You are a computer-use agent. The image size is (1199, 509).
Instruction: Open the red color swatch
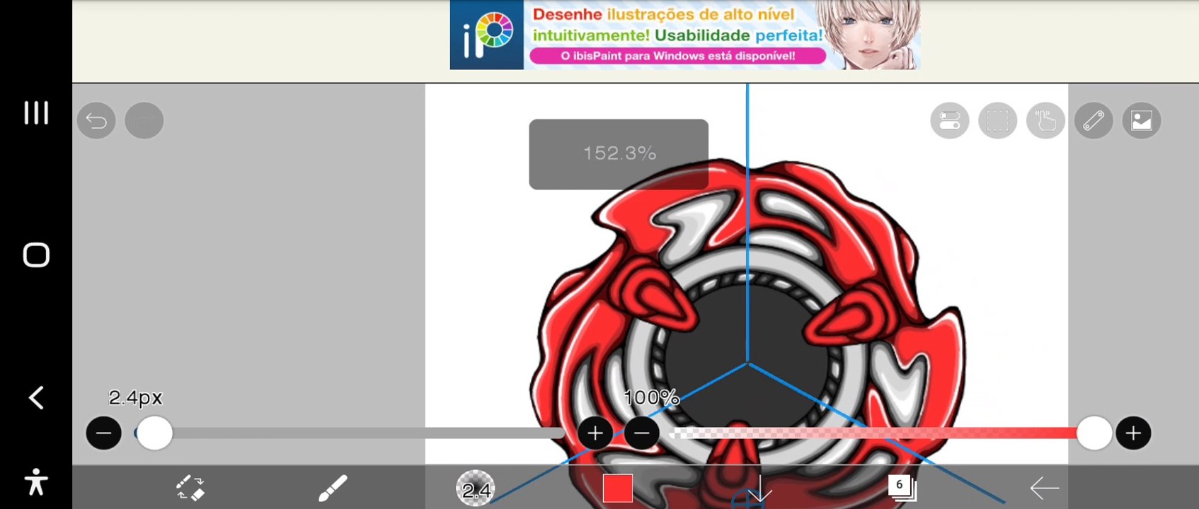(618, 488)
